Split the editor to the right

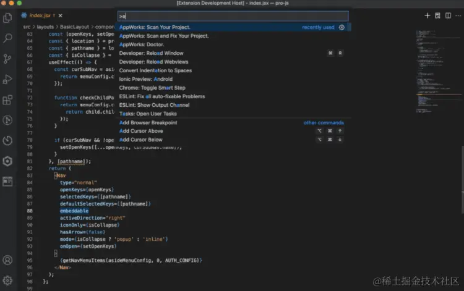[x=448, y=15]
